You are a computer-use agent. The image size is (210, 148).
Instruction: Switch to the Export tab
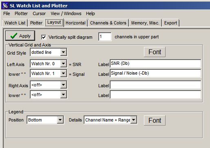(x=170, y=23)
